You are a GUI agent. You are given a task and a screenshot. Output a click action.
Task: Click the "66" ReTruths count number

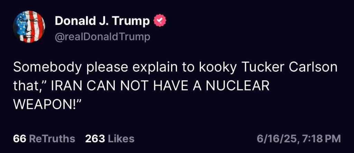coord(19,138)
